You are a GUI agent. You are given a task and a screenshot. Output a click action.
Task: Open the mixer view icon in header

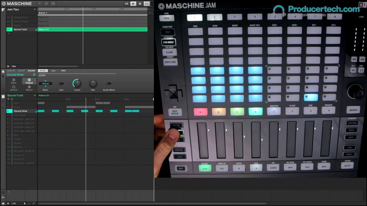point(53,4)
